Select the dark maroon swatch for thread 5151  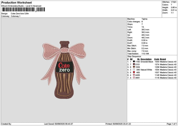coord(134,64)
